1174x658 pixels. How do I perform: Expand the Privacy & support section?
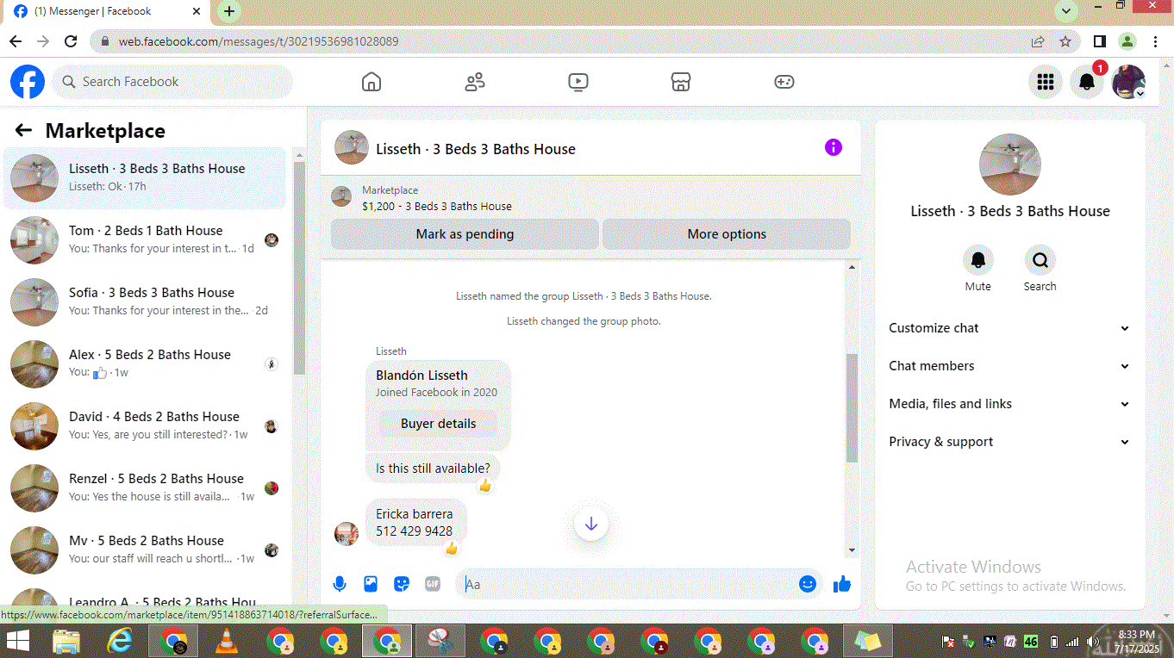tap(1009, 442)
